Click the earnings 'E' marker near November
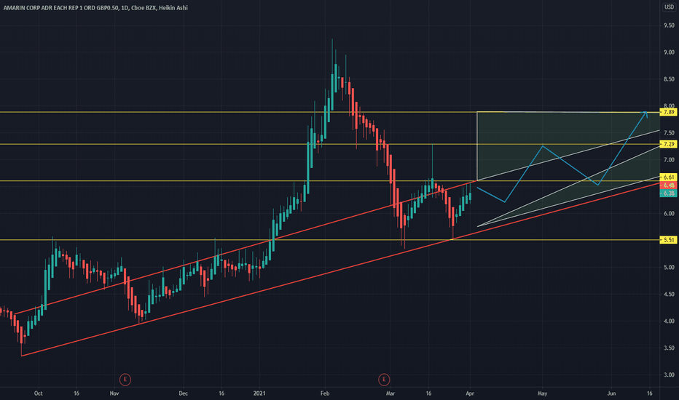The width and height of the screenshot is (679, 400). coord(125,380)
